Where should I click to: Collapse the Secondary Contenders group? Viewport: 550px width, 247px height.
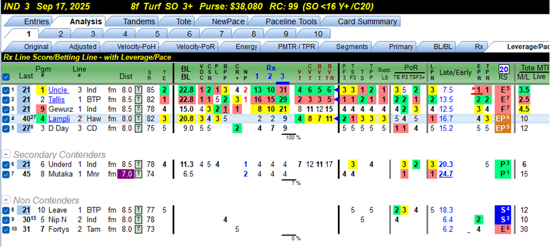click(x=5, y=155)
